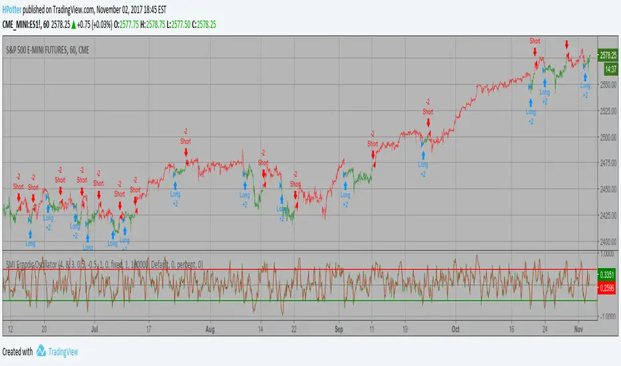Click the TradingView logo icon at bottom
Image resolution: width=621 pixels, height=366 pixels.
41,351
